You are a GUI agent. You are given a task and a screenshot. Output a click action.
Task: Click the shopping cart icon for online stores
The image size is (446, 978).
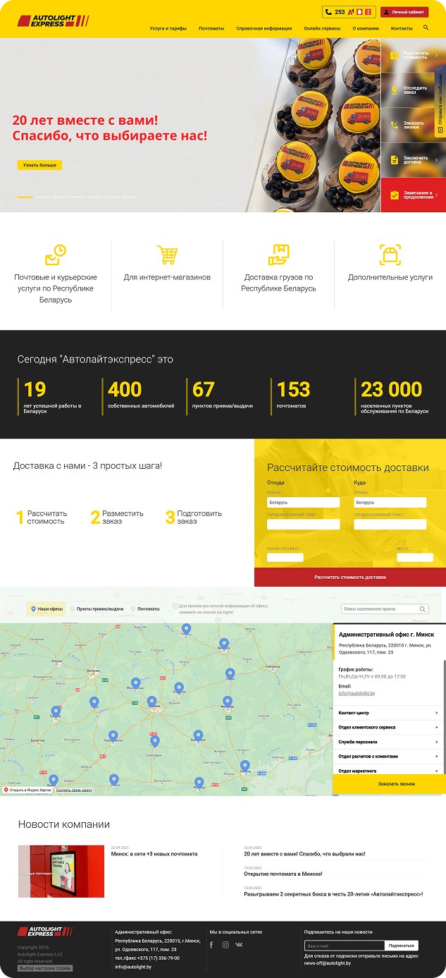click(x=167, y=255)
